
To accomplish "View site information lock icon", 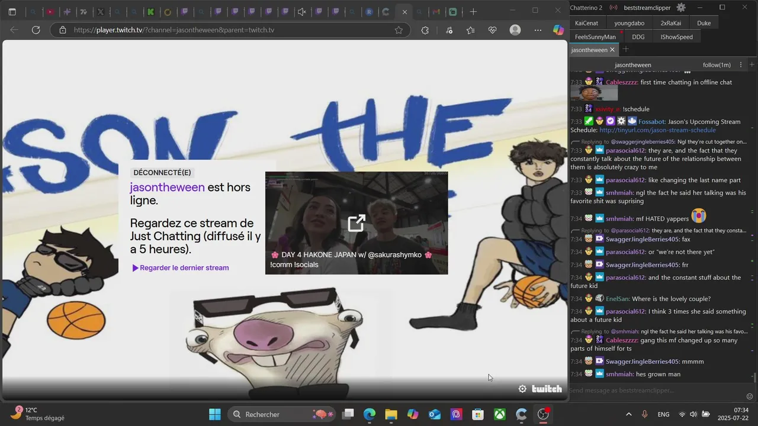I will 63,30.
